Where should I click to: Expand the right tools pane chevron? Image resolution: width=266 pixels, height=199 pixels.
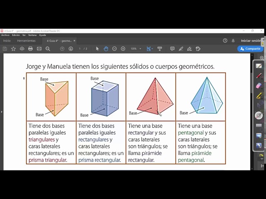coord(262,159)
